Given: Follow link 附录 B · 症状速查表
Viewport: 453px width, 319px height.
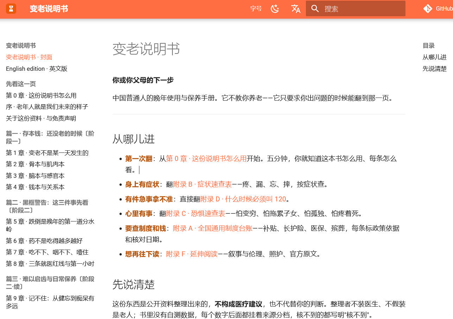Looking at the screenshot, I should (x=202, y=184).
